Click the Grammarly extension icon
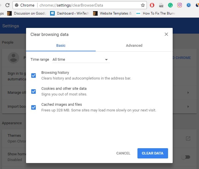199x169 pixels. [x=170, y=5]
